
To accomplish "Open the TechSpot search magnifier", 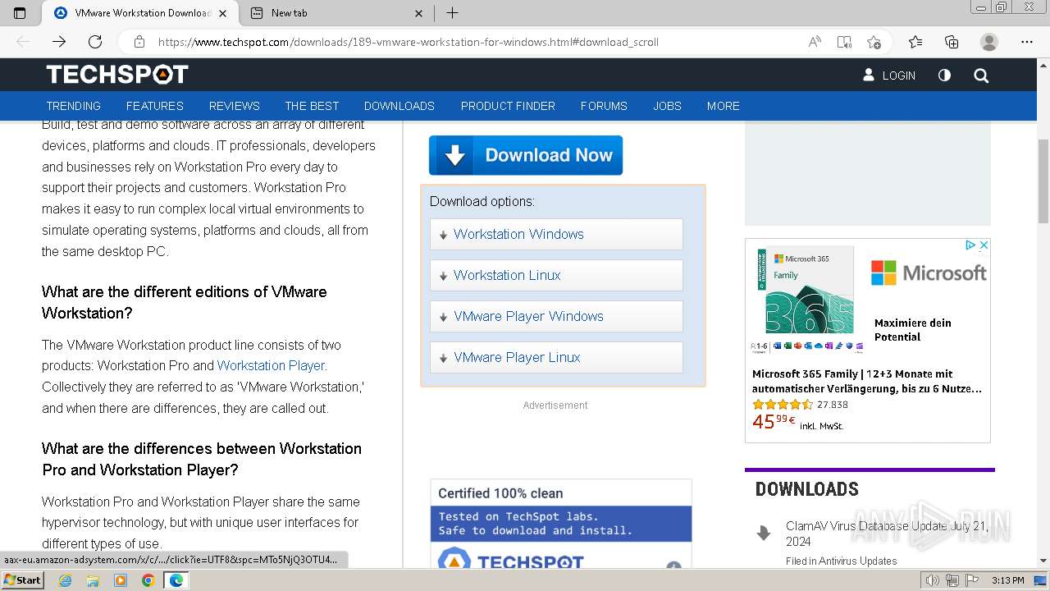I will 981,76.
